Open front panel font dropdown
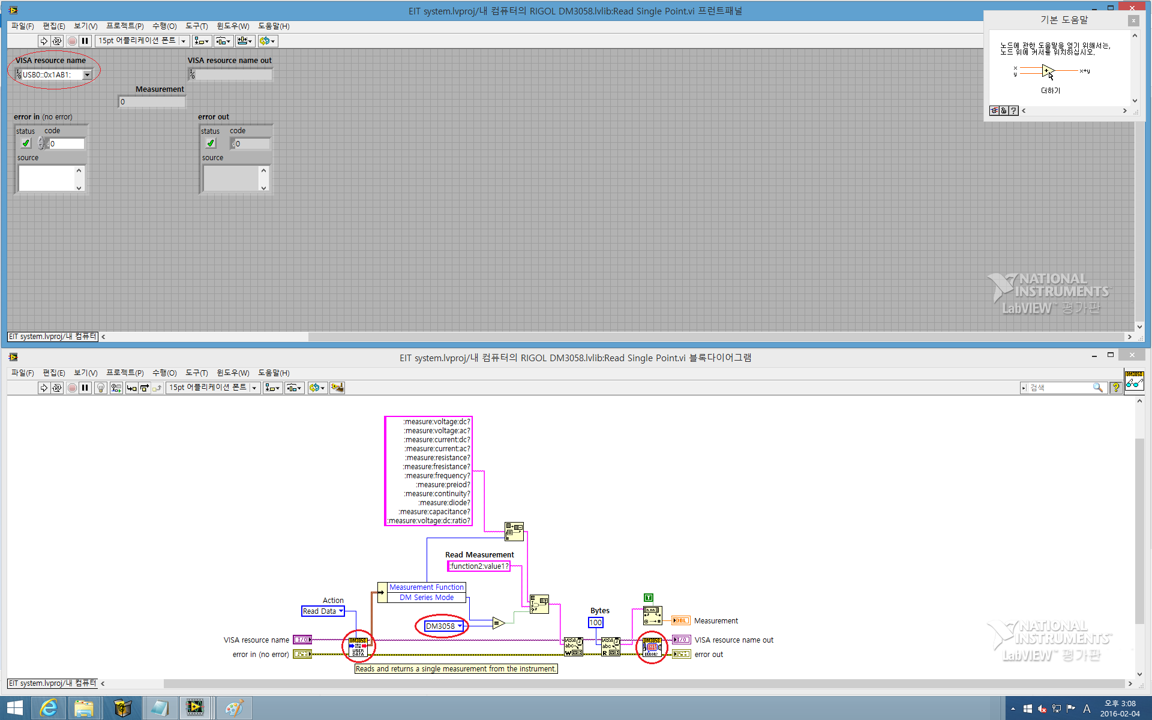1152x720 pixels. pyautogui.click(x=142, y=41)
